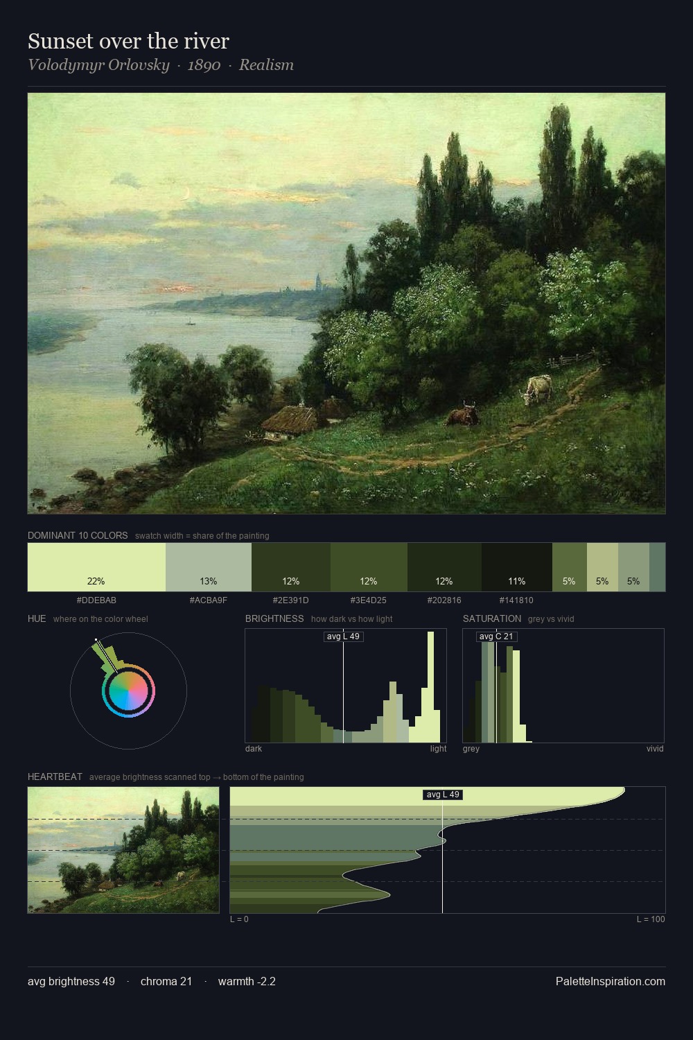The image size is (693, 1040).
Task: Click the saturation histogram chart
Action: pos(563,686)
